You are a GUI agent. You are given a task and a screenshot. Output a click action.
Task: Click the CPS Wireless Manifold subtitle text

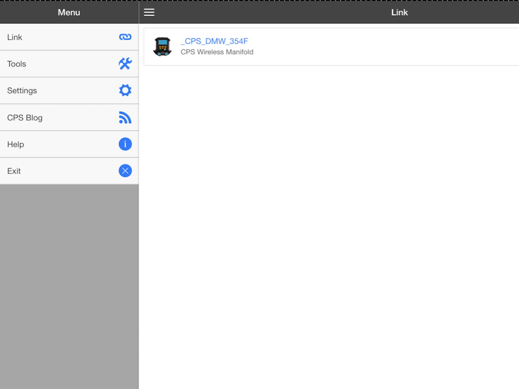coord(217,52)
